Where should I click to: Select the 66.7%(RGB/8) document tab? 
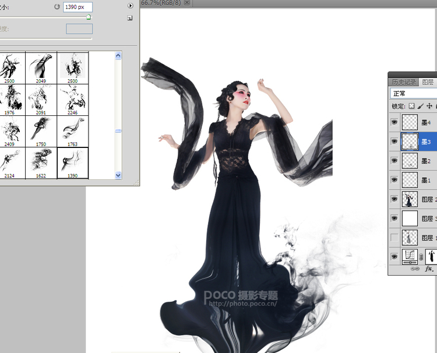(161, 3)
